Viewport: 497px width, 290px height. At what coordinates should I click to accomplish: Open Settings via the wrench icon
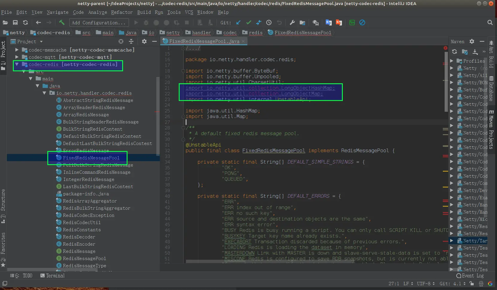click(292, 22)
